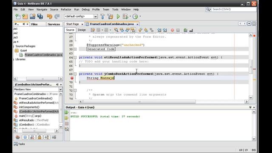Screen dimensions: 272x153
Task: Click the Re-run green arrows icon in Output
Action: click(67, 112)
